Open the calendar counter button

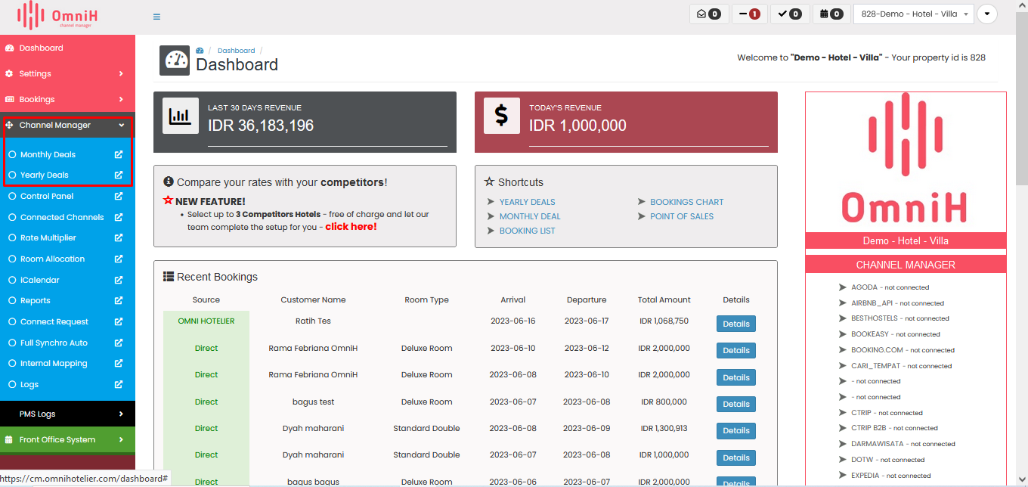click(831, 14)
